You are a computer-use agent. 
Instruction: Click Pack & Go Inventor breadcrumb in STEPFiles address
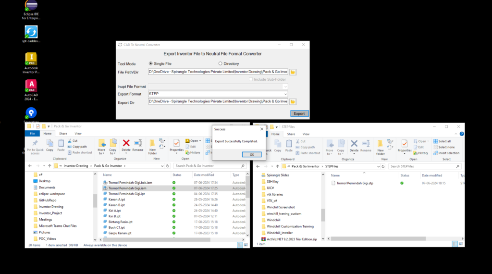click(305, 167)
